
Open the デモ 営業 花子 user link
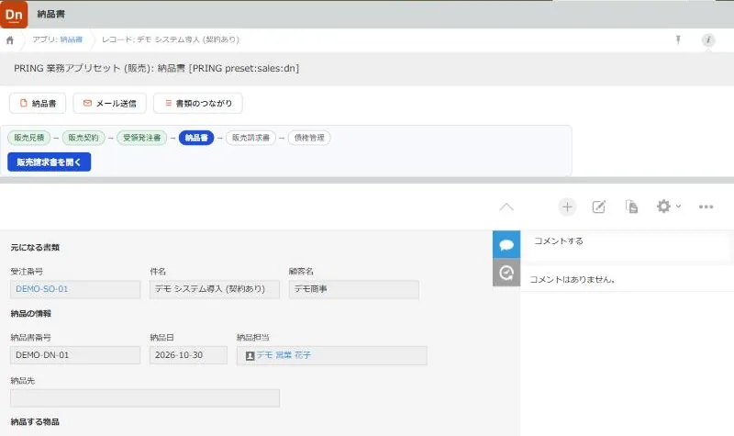(x=284, y=355)
